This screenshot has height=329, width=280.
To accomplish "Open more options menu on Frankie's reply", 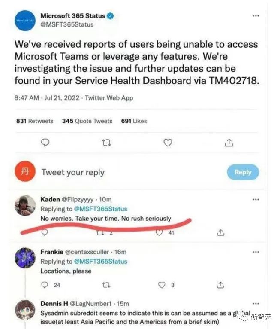I will (256, 252).
